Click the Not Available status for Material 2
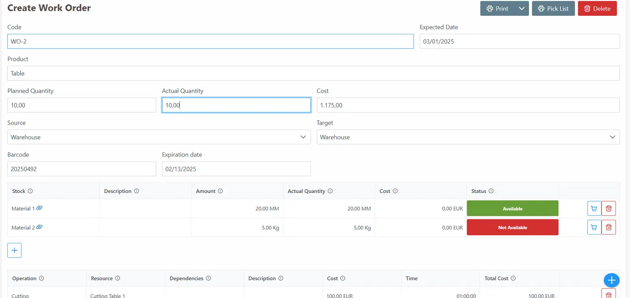 [x=513, y=228]
